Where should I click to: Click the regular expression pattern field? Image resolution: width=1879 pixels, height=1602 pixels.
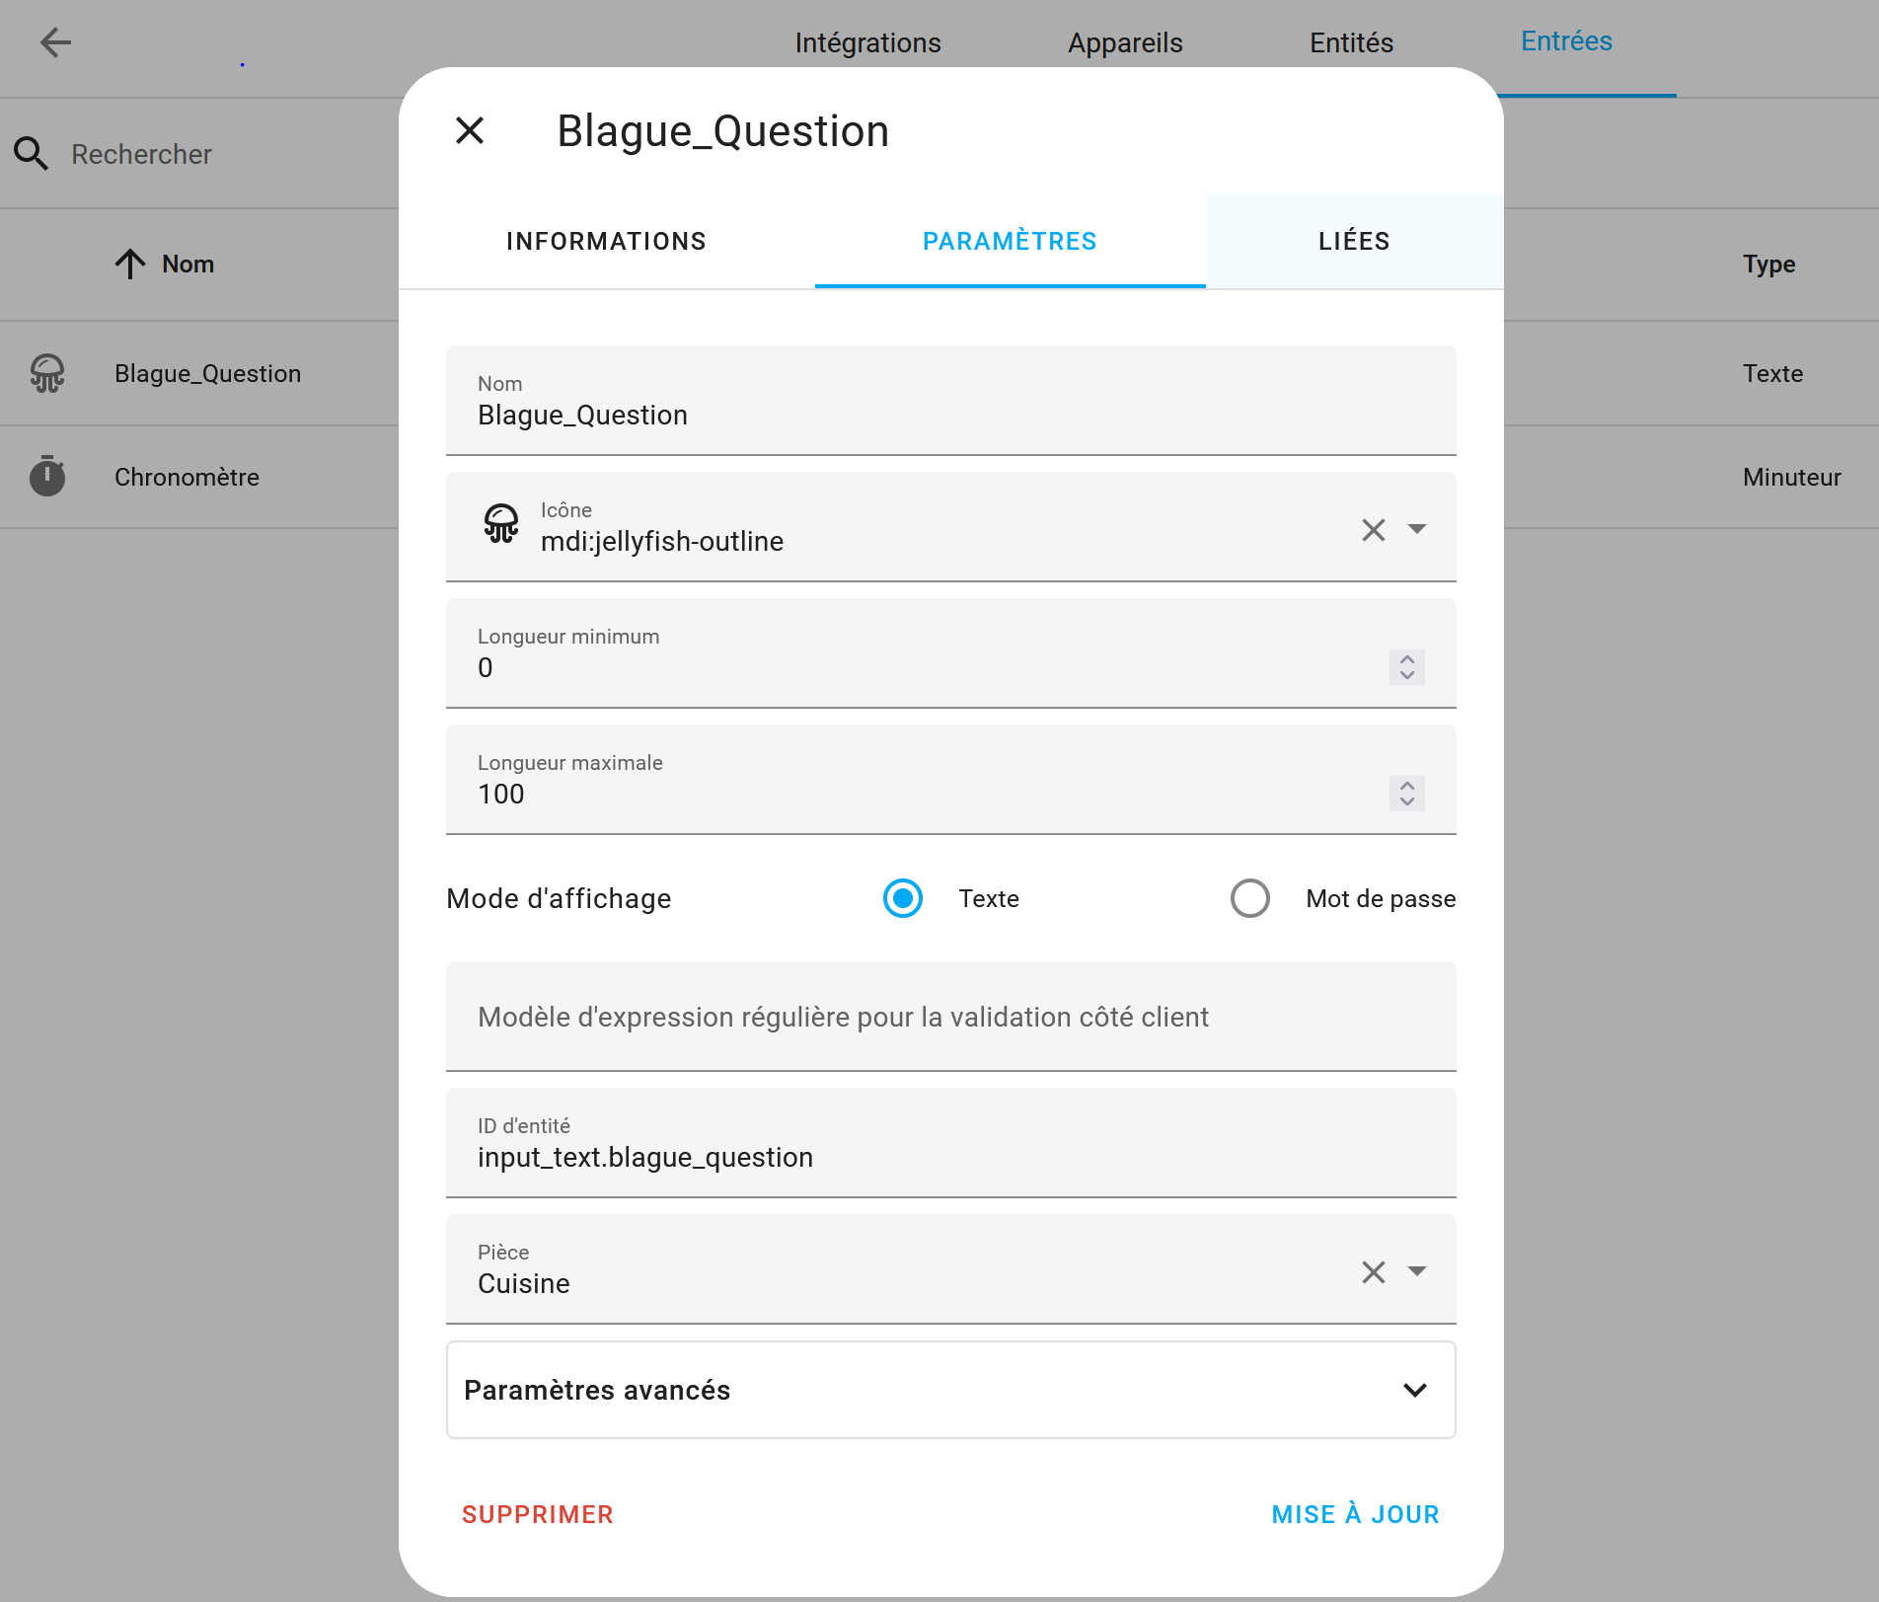tap(951, 1017)
